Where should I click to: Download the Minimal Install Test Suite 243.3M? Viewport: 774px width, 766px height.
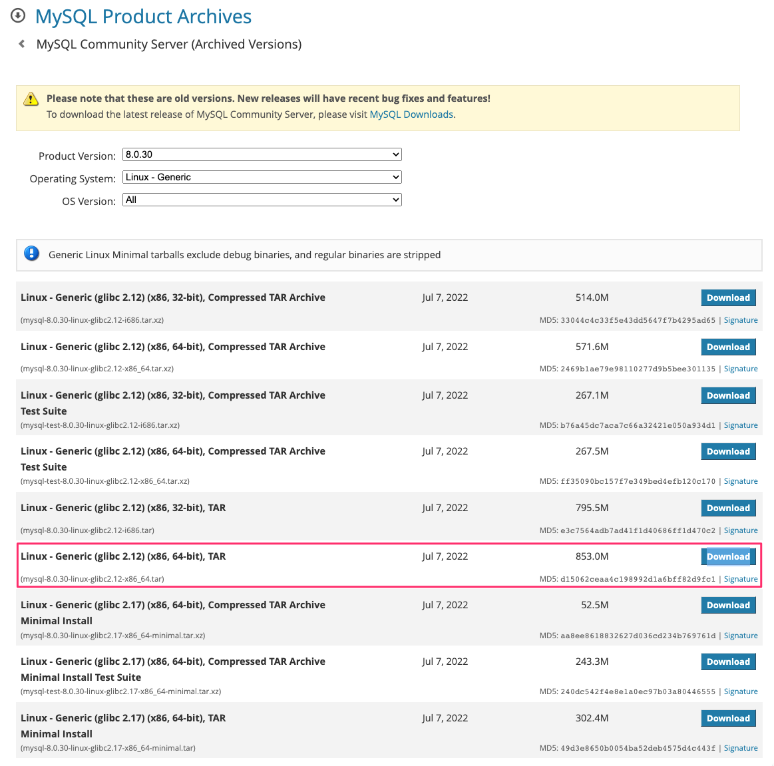point(728,662)
